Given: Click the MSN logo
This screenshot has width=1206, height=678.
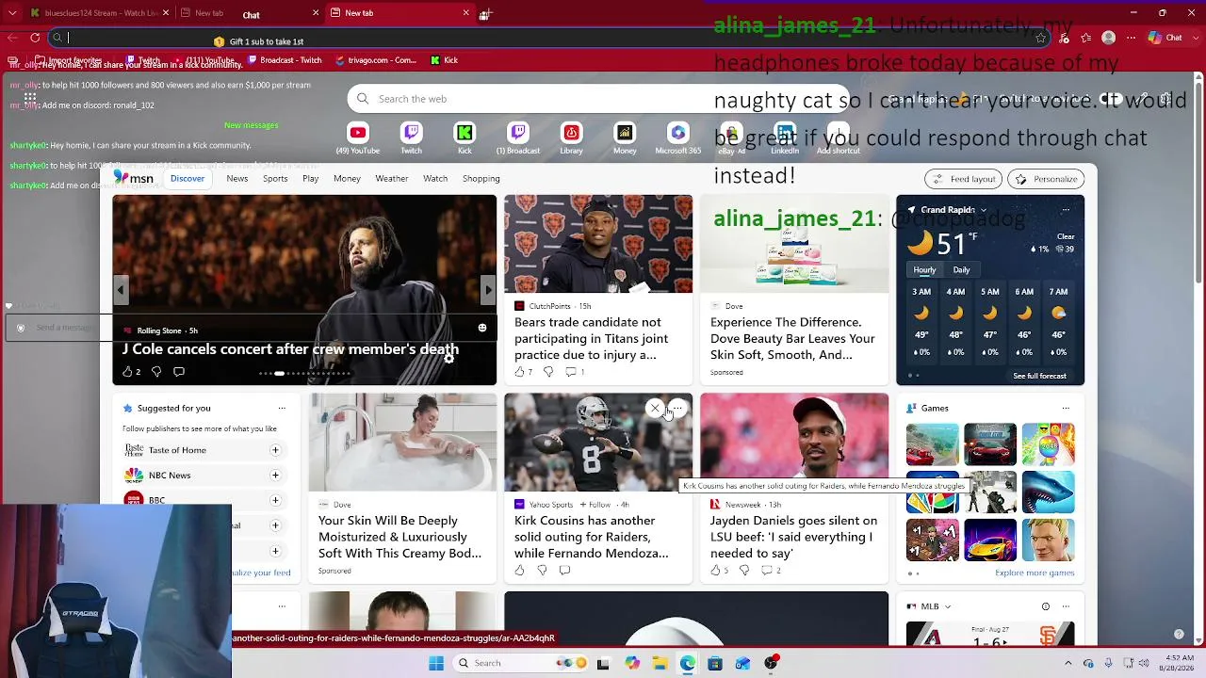Looking at the screenshot, I should [x=133, y=178].
